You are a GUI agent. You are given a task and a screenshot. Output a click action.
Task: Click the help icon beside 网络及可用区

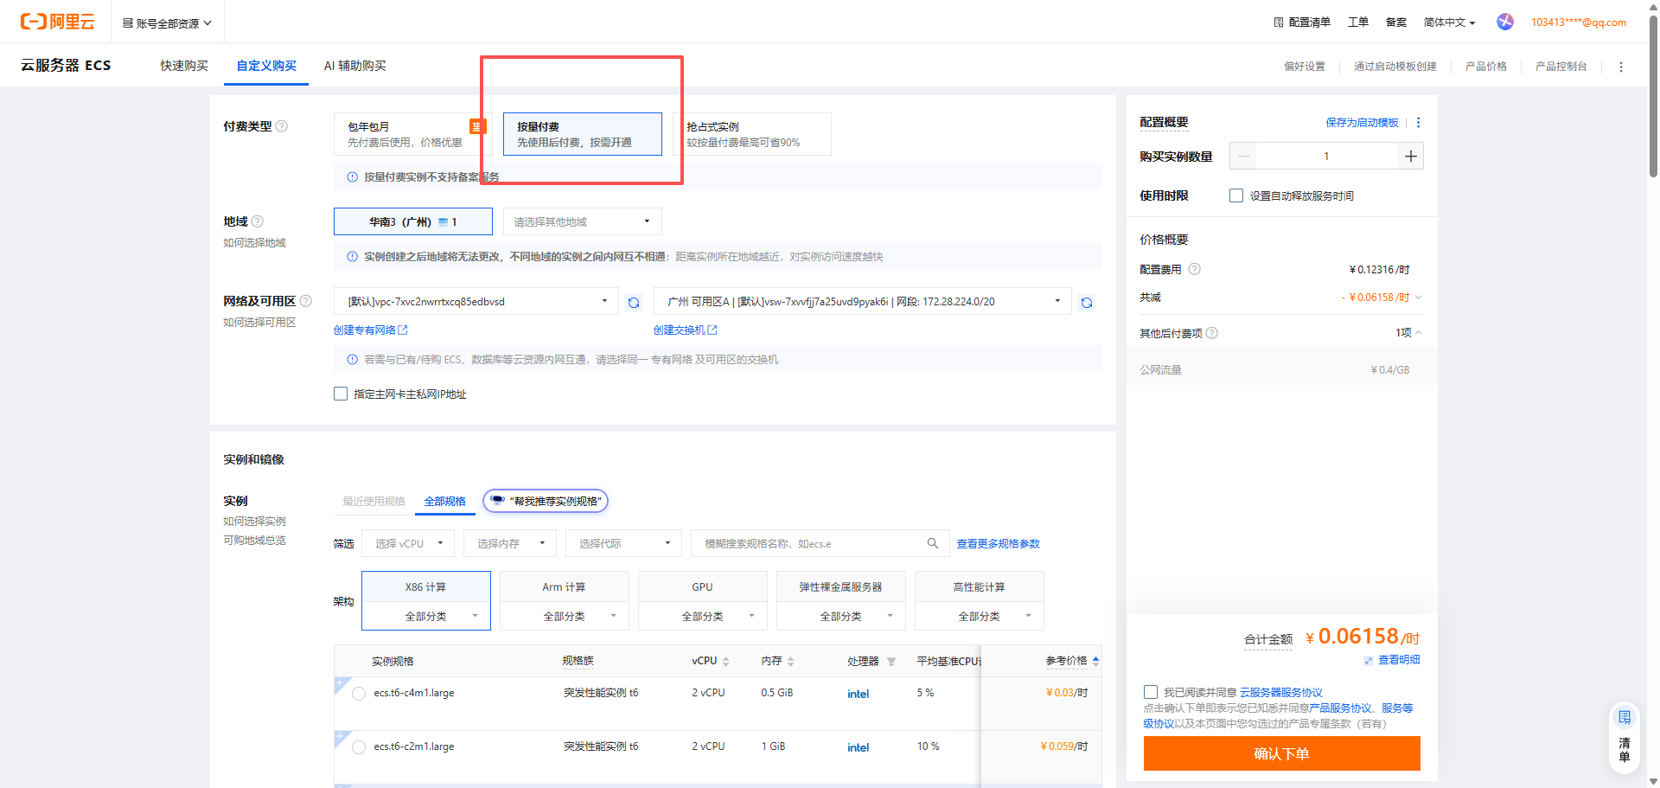305,301
